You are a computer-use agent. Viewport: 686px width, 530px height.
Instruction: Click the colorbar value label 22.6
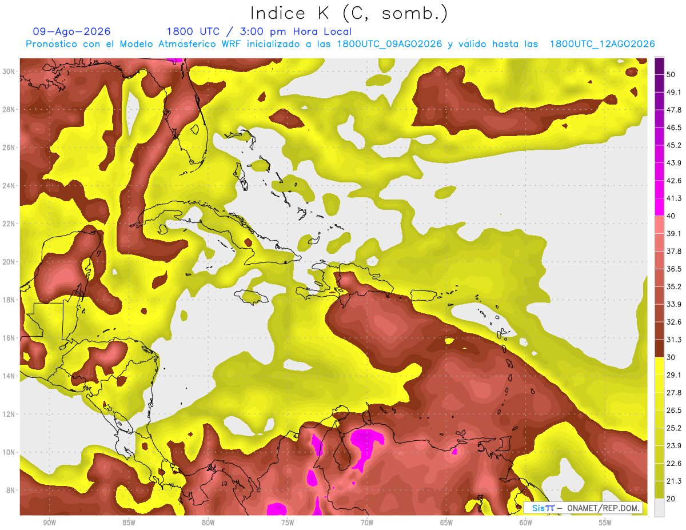(x=674, y=464)
